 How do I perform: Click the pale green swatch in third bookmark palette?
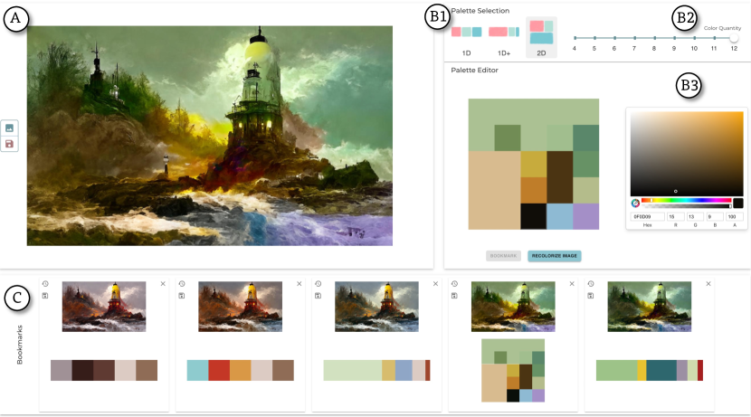[x=353, y=370]
